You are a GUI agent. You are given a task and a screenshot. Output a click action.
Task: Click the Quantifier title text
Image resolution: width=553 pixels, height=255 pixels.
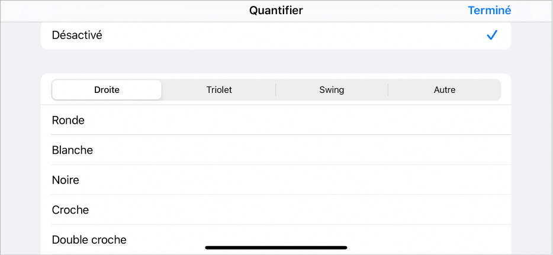click(276, 10)
